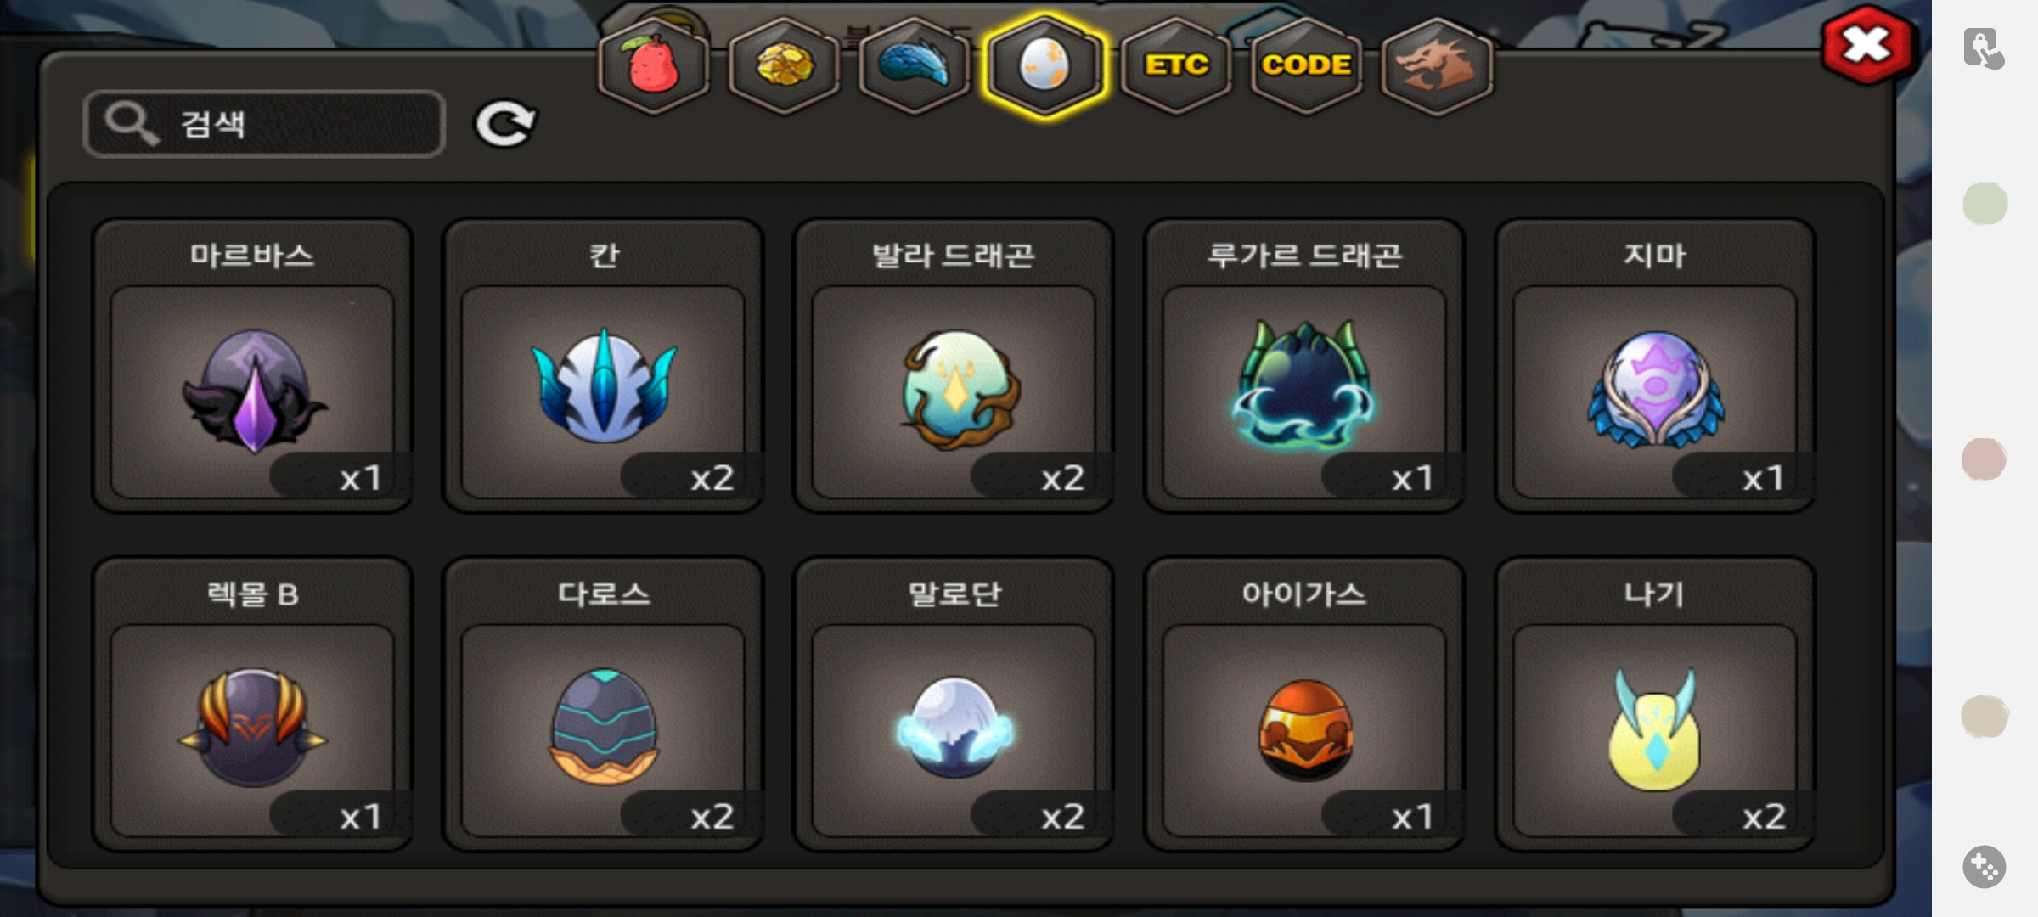The height and width of the screenshot is (917, 2038).
Task: Open the blue dragon wing category tab
Action: pos(914,65)
